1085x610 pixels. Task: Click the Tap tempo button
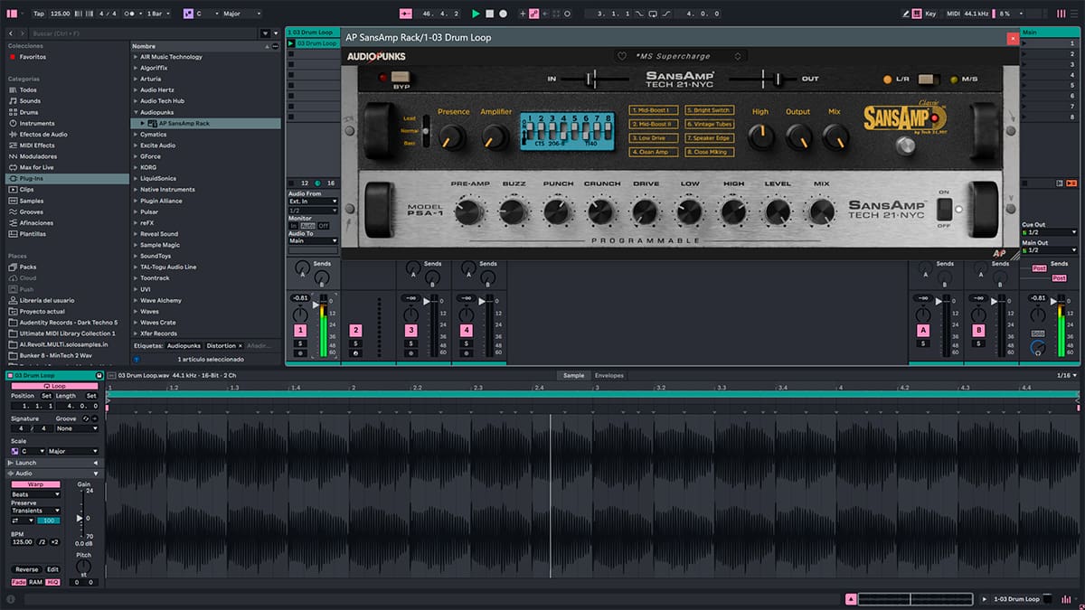[38, 14]
